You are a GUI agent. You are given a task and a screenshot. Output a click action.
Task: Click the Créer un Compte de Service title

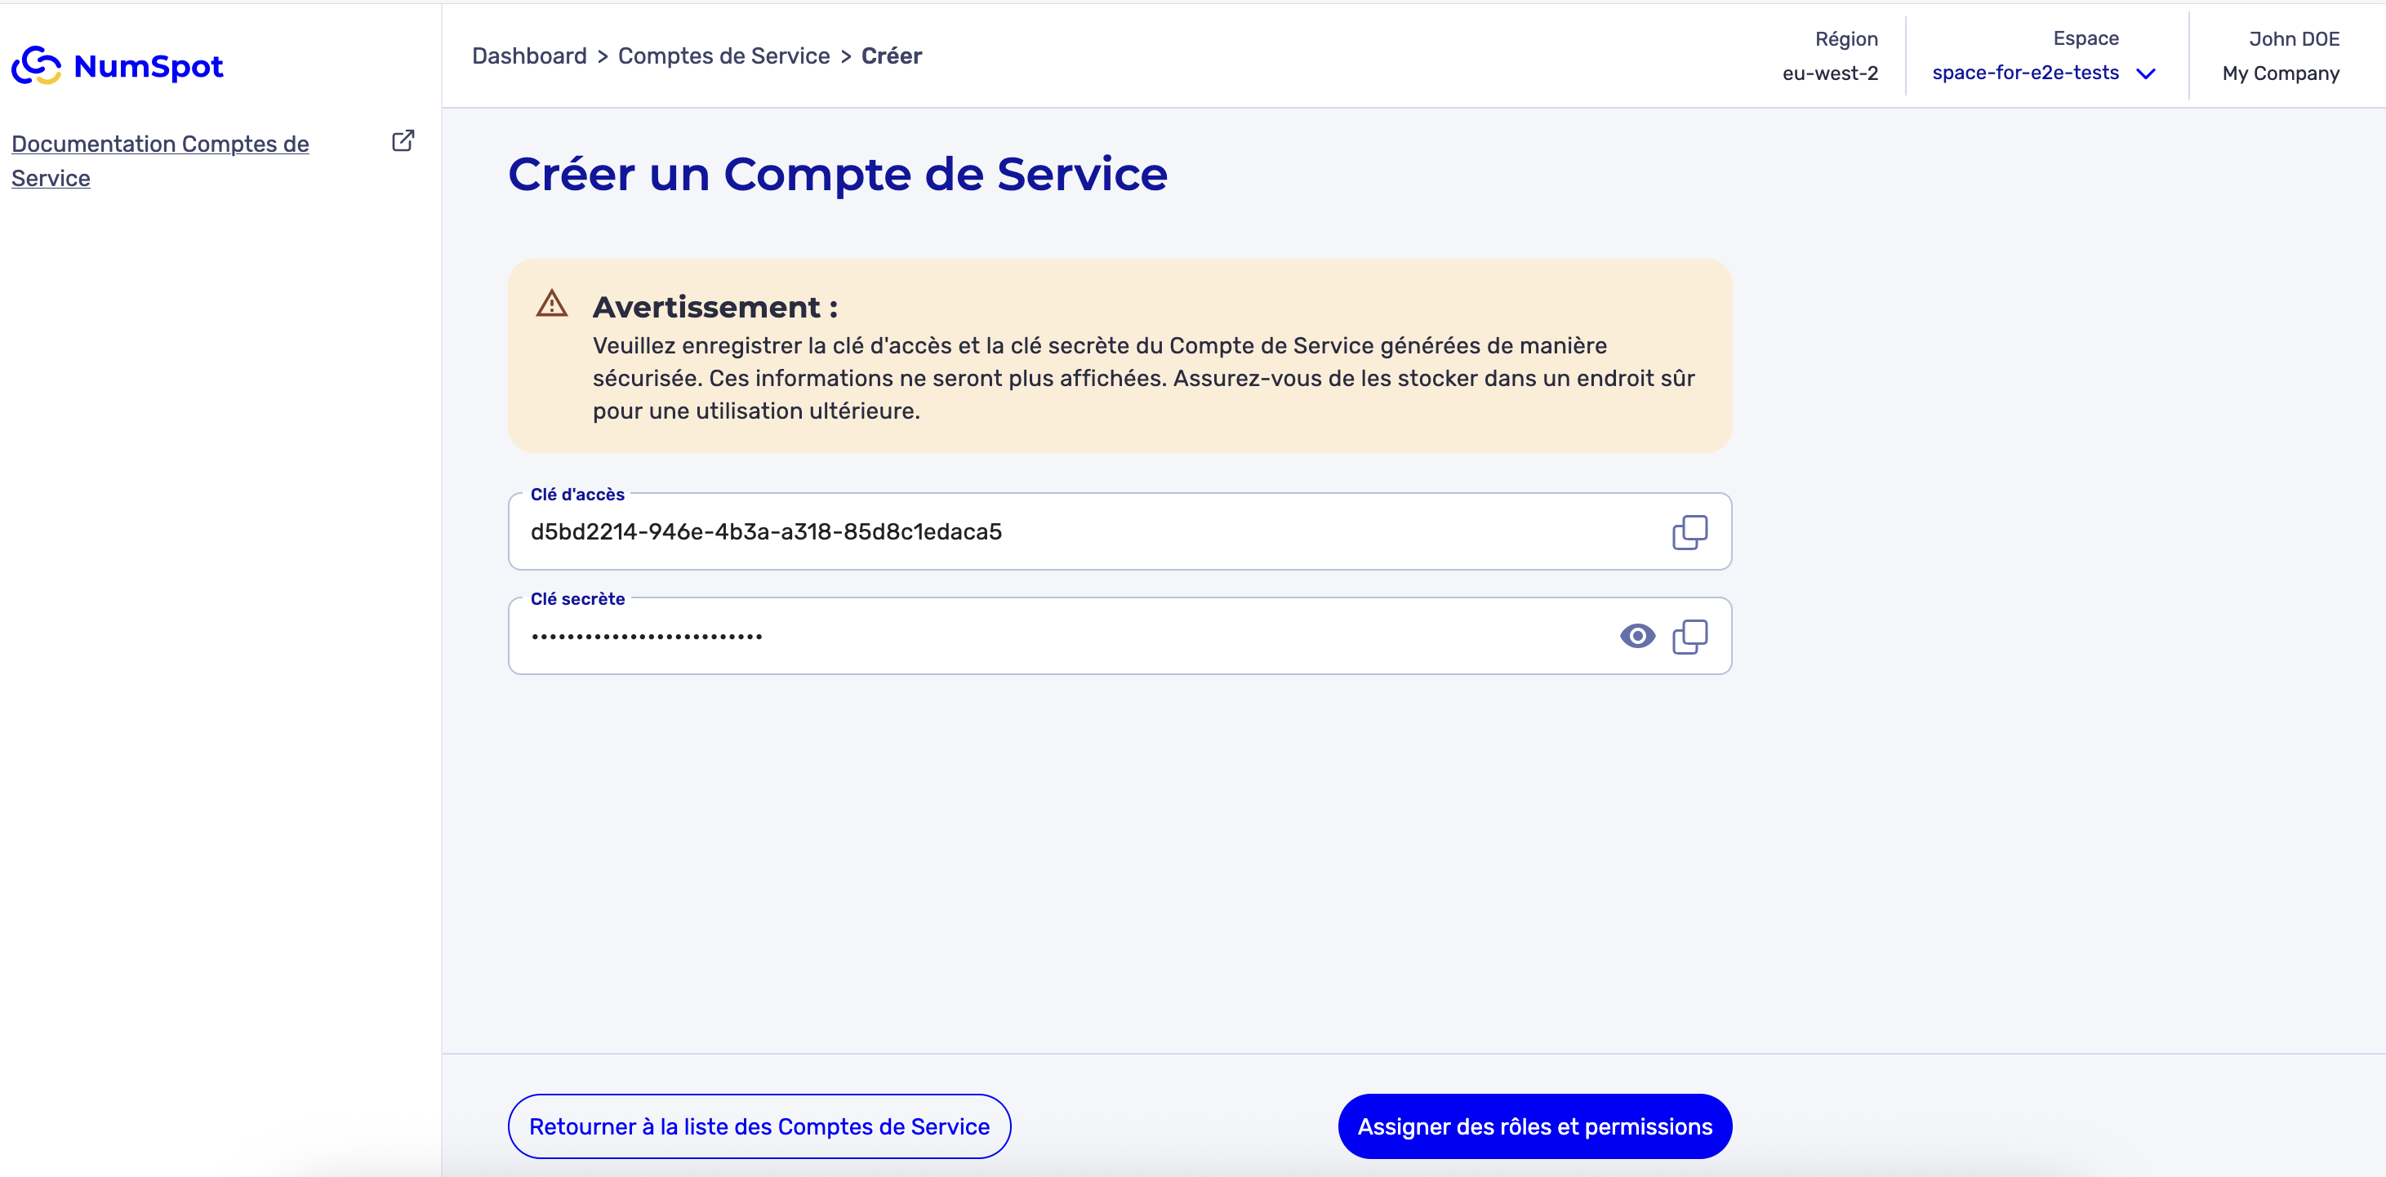[x=837, y=174]
